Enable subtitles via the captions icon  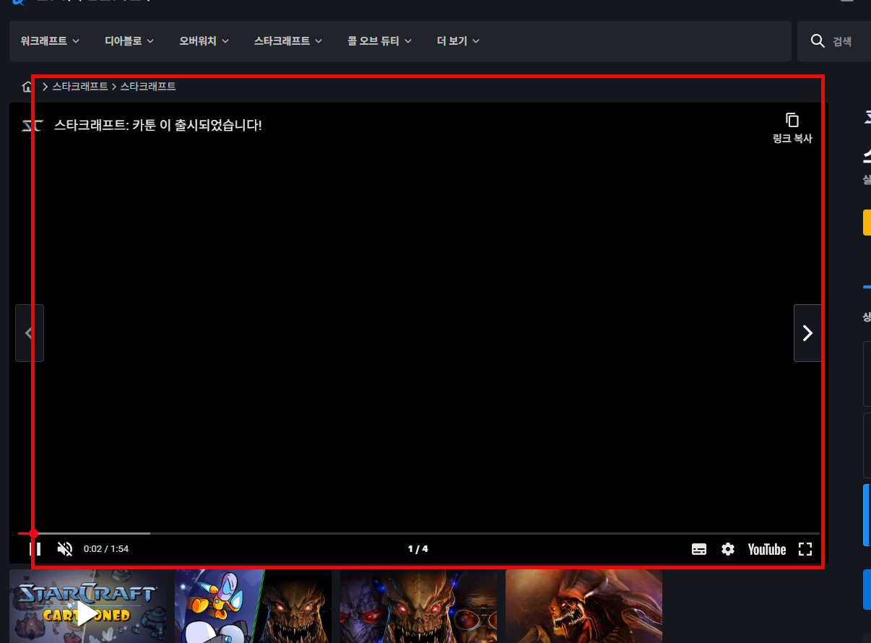point(698,549)
